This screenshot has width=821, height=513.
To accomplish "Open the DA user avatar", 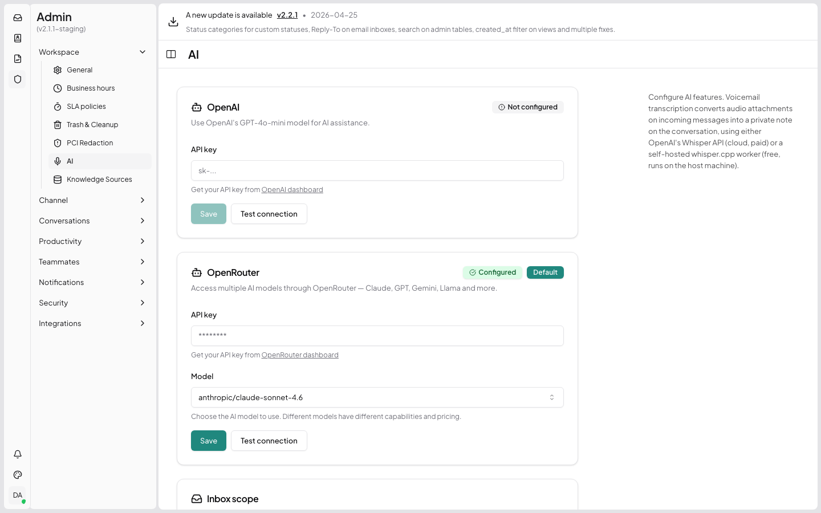I will [18, 495].
